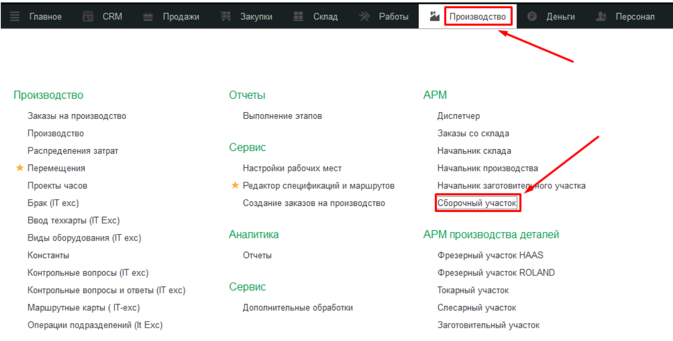Open Дополнительные обработки service
The height and width of the screenshot is (341, 673).
point(298,308)
